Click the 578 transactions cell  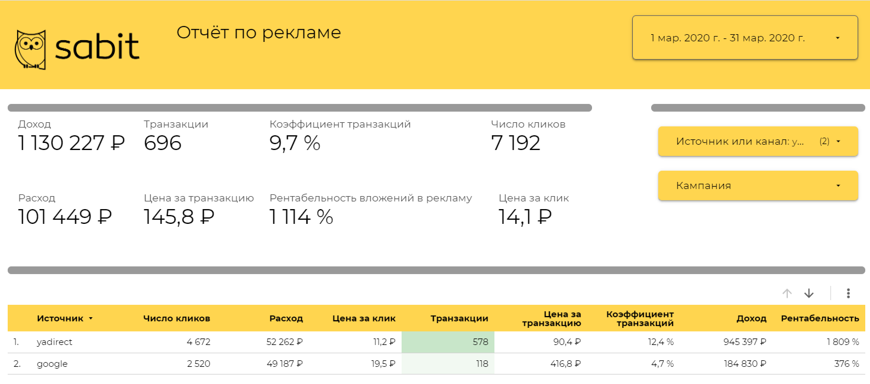[448, 342]
